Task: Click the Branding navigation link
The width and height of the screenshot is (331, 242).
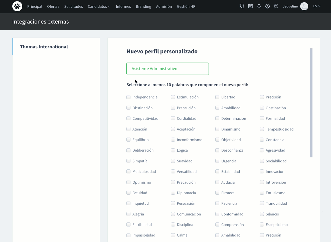Action: point(143,7)
